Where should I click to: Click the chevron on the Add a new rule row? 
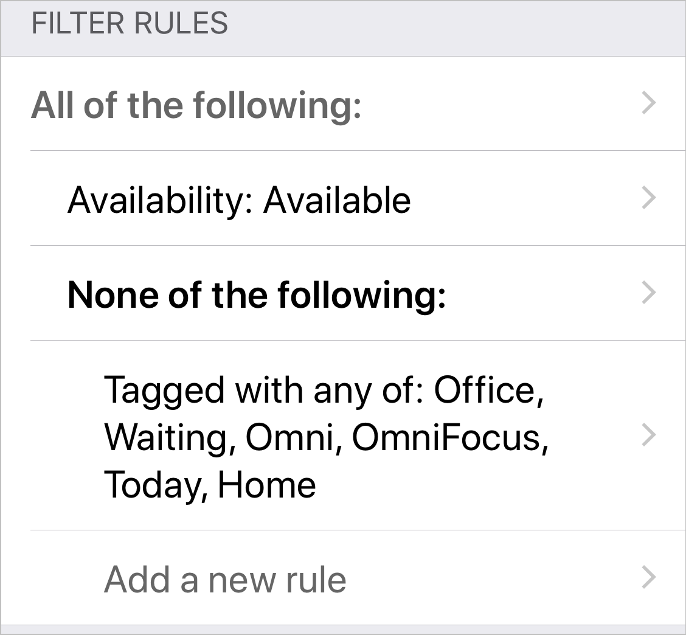(x=649, y=577)
